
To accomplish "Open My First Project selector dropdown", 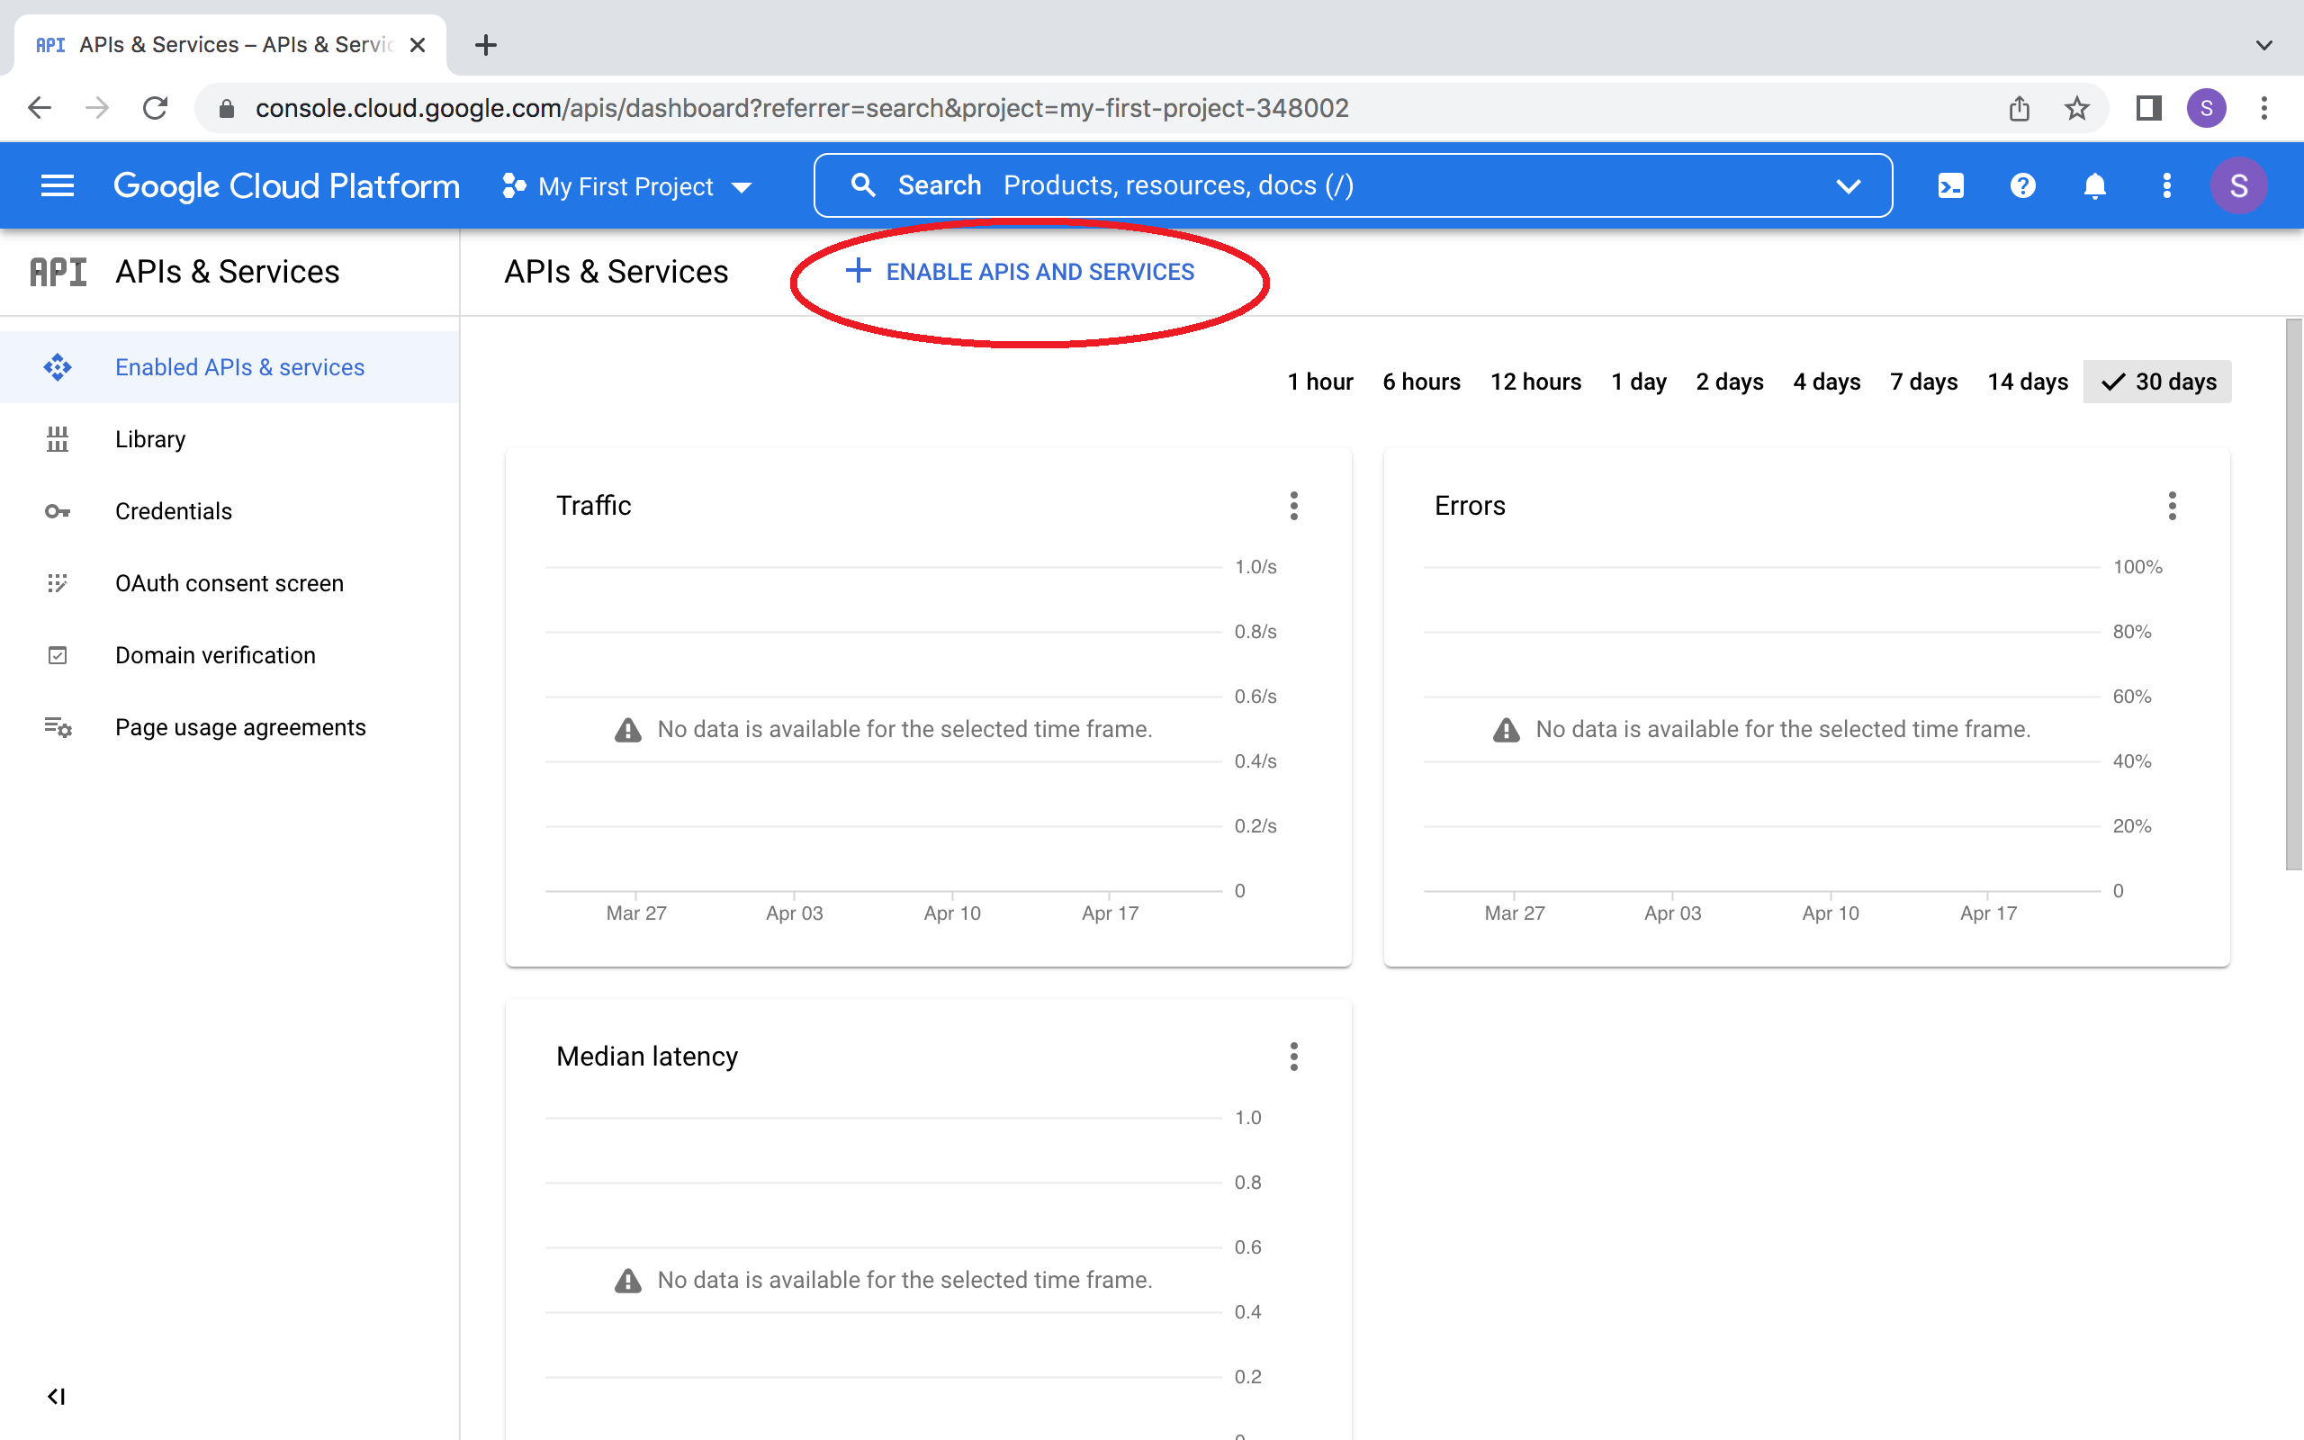I will (x=628, y=186).
